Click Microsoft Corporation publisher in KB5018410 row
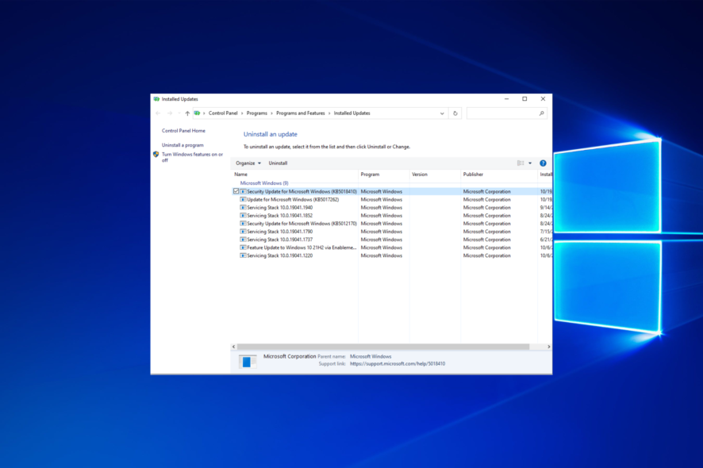The width and height of the screenshot is (703, 468). point(487,191)
